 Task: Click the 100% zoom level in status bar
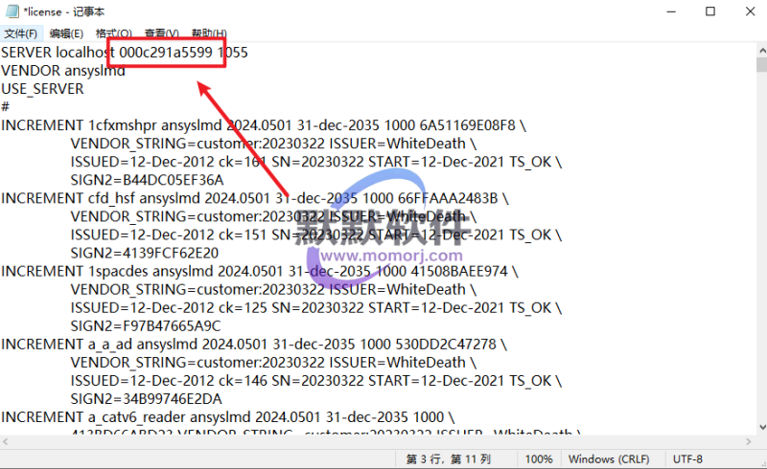tap(539, 459)
